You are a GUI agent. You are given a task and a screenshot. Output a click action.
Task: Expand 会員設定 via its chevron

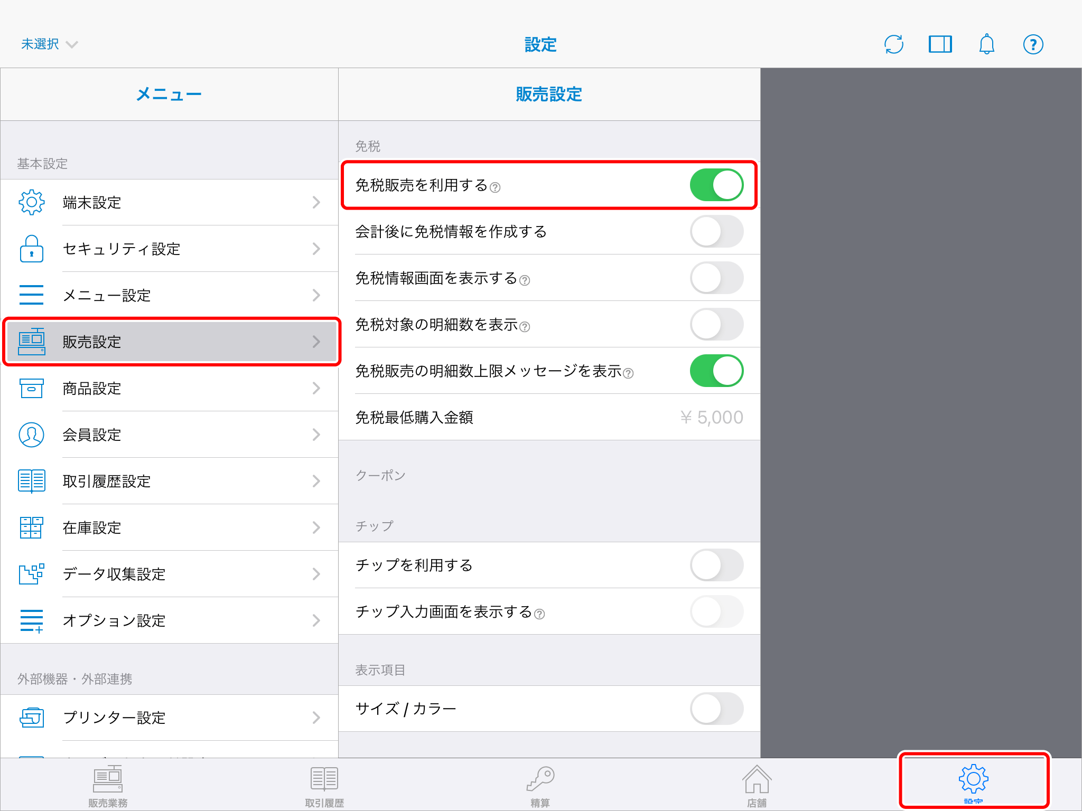pos(316,435)
